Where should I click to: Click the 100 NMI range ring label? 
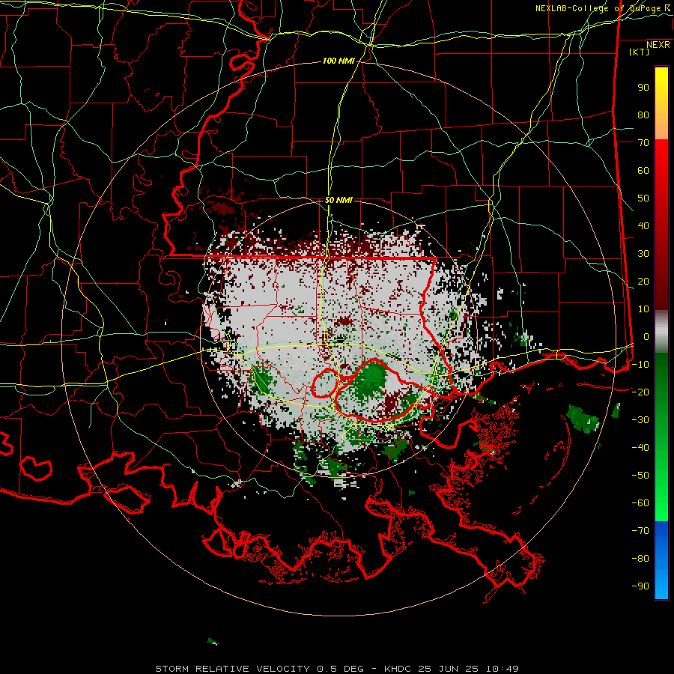pos(338,61)
